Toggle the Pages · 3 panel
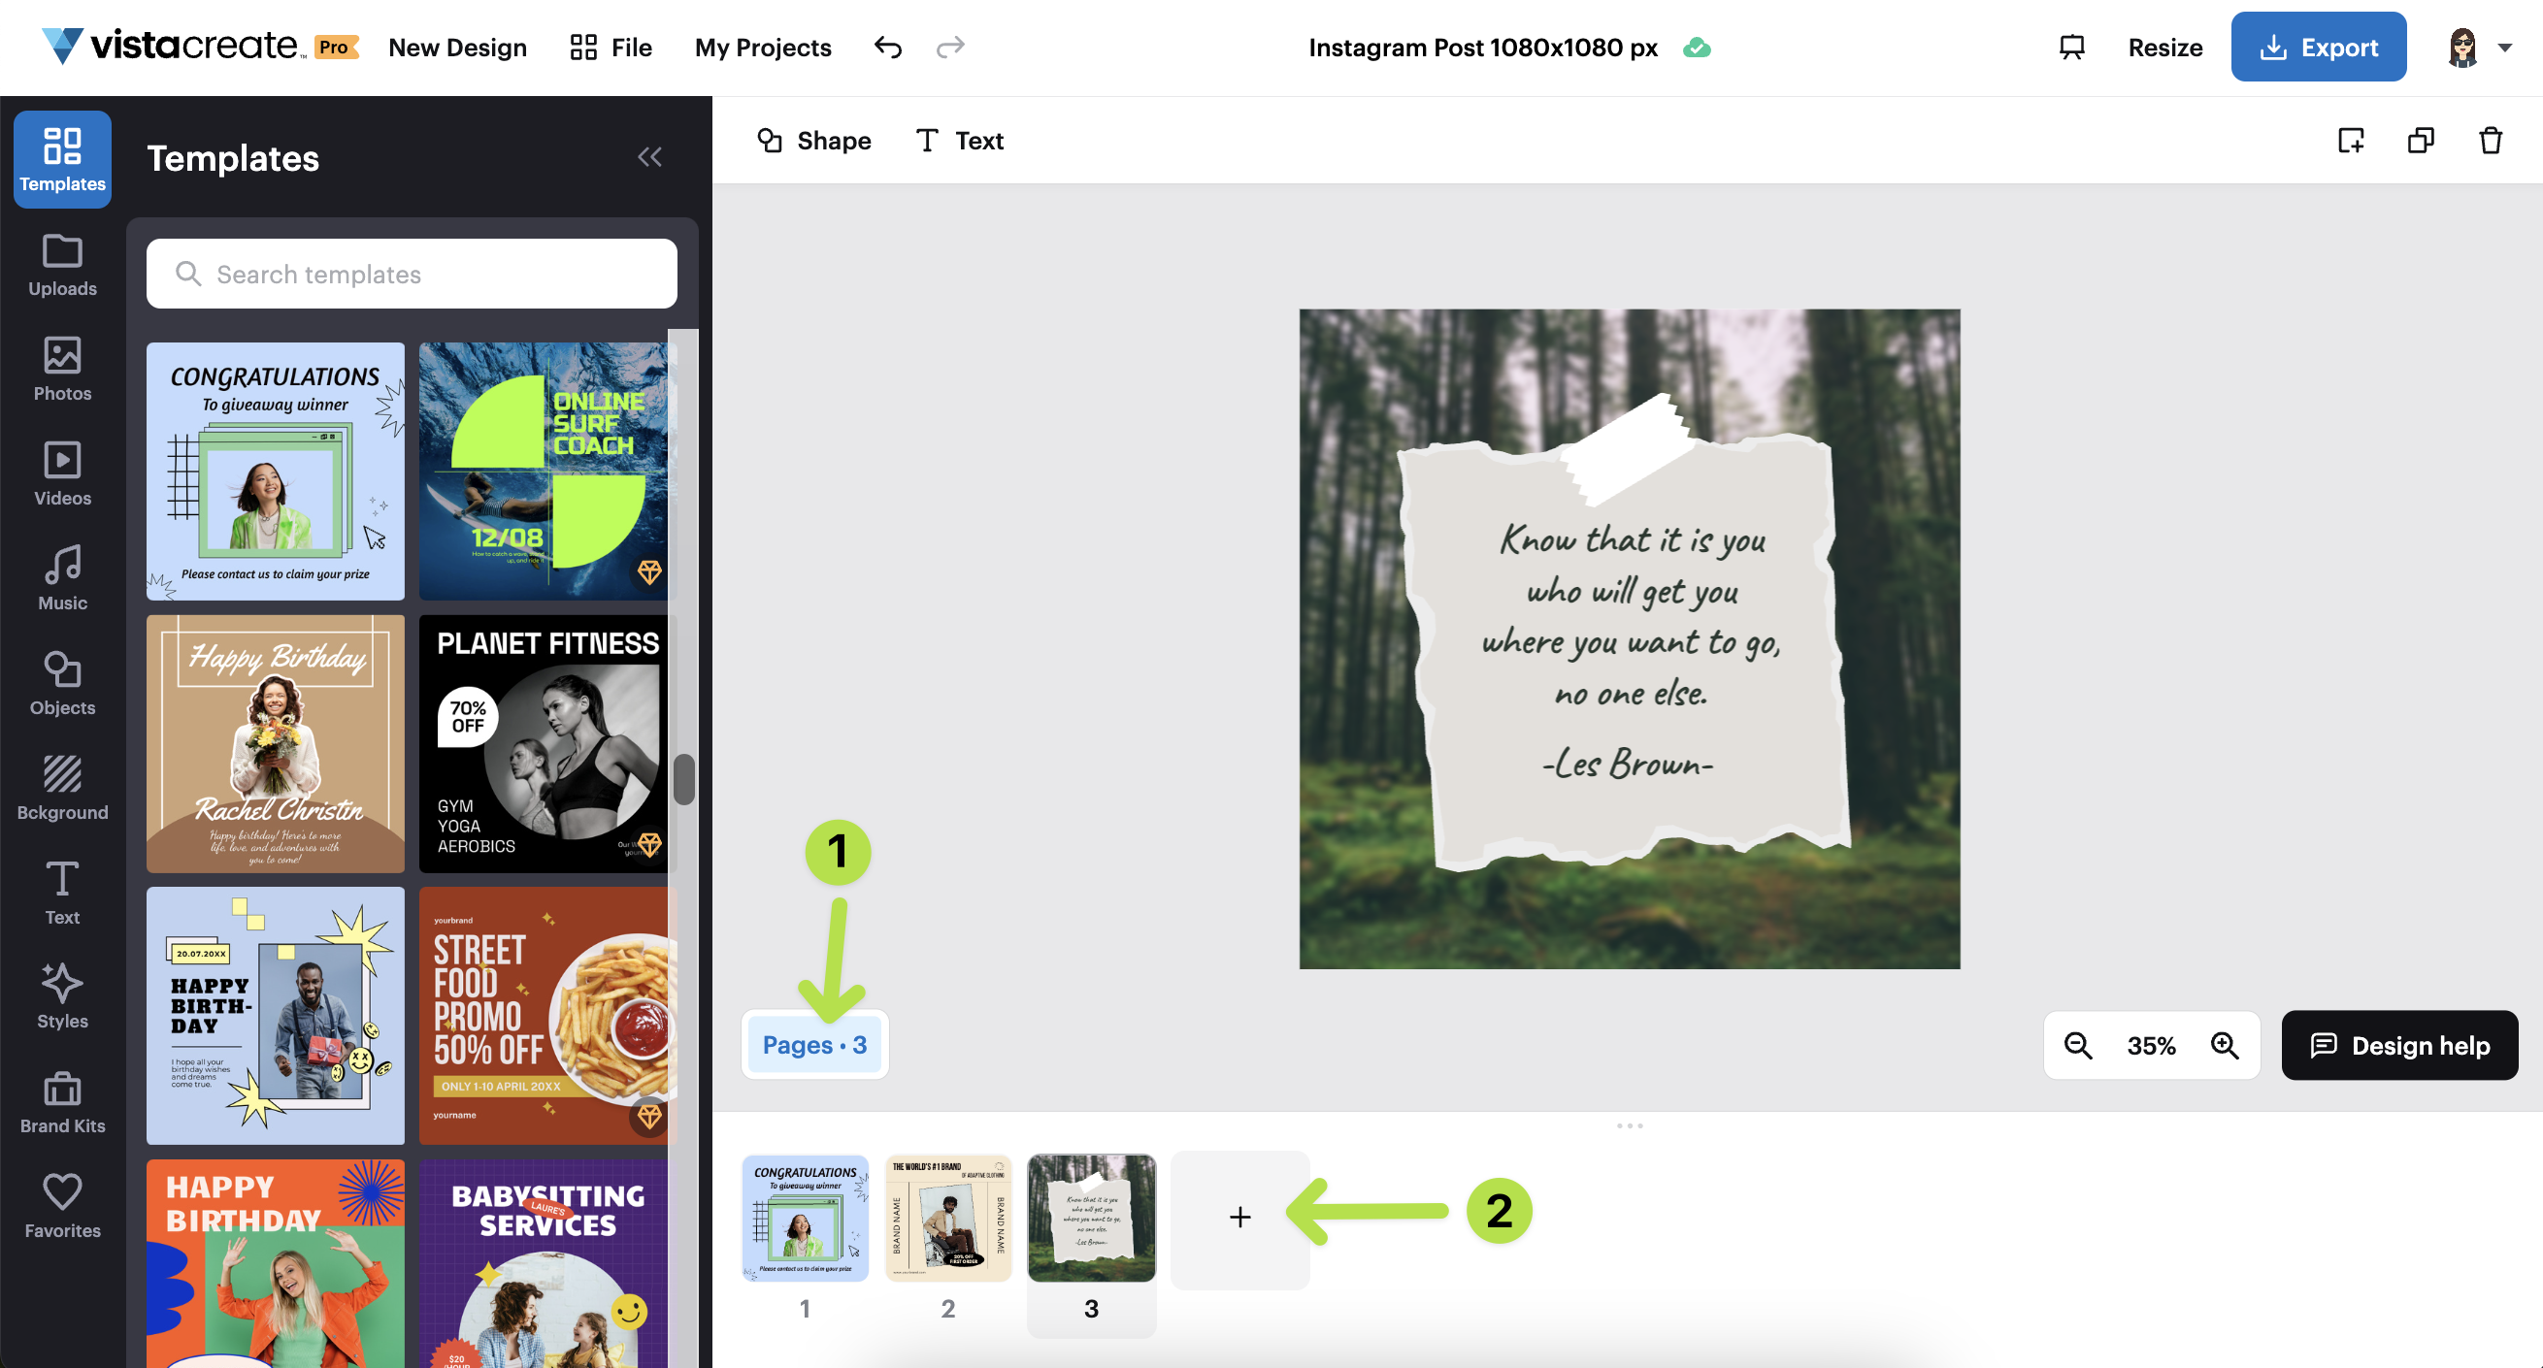This screenshot has width=2543, height=1368. coord(814,1045)
